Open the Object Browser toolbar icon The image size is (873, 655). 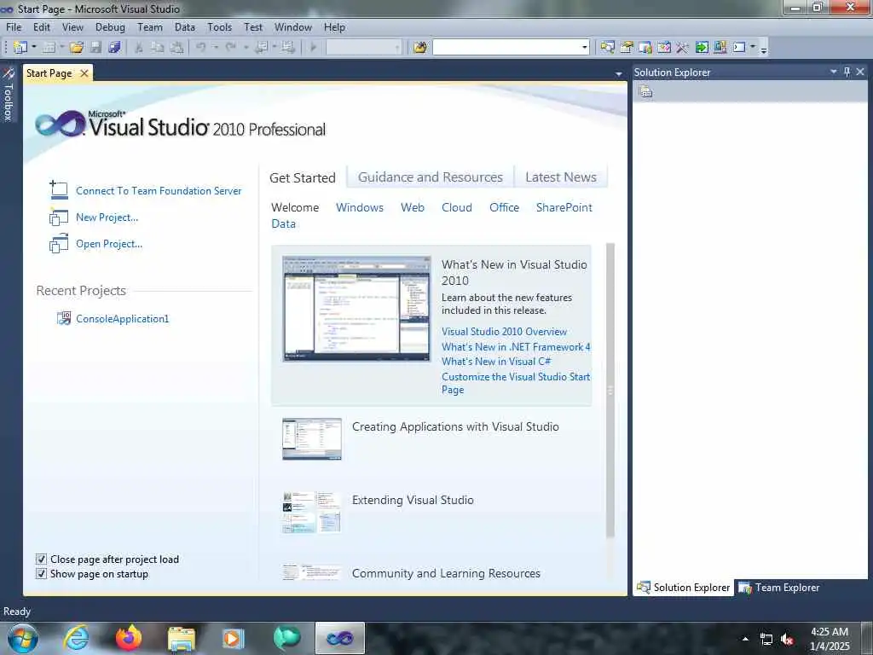[663, 48]
